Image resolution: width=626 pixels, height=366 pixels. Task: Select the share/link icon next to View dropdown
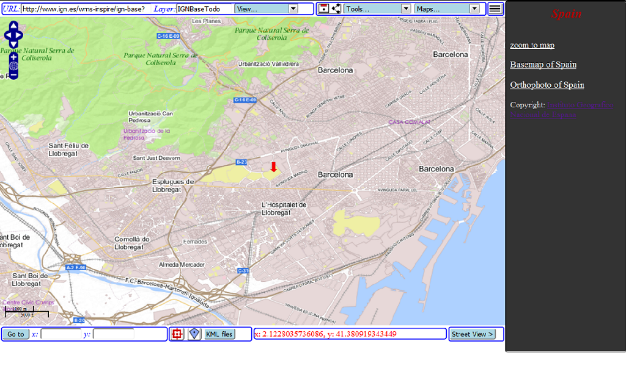(334, 8)
